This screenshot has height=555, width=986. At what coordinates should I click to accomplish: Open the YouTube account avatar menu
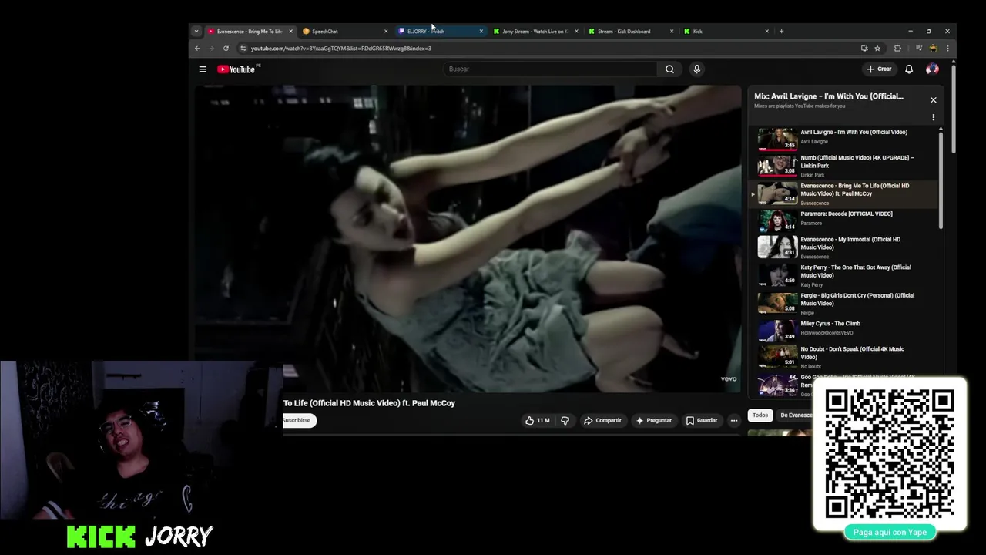tap(932, 69)
